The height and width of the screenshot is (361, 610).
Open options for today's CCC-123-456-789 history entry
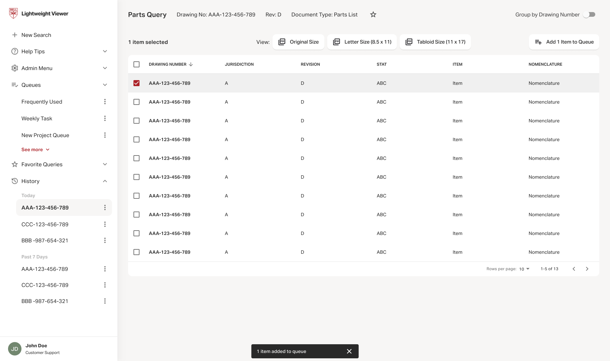(x=105, y=224)
